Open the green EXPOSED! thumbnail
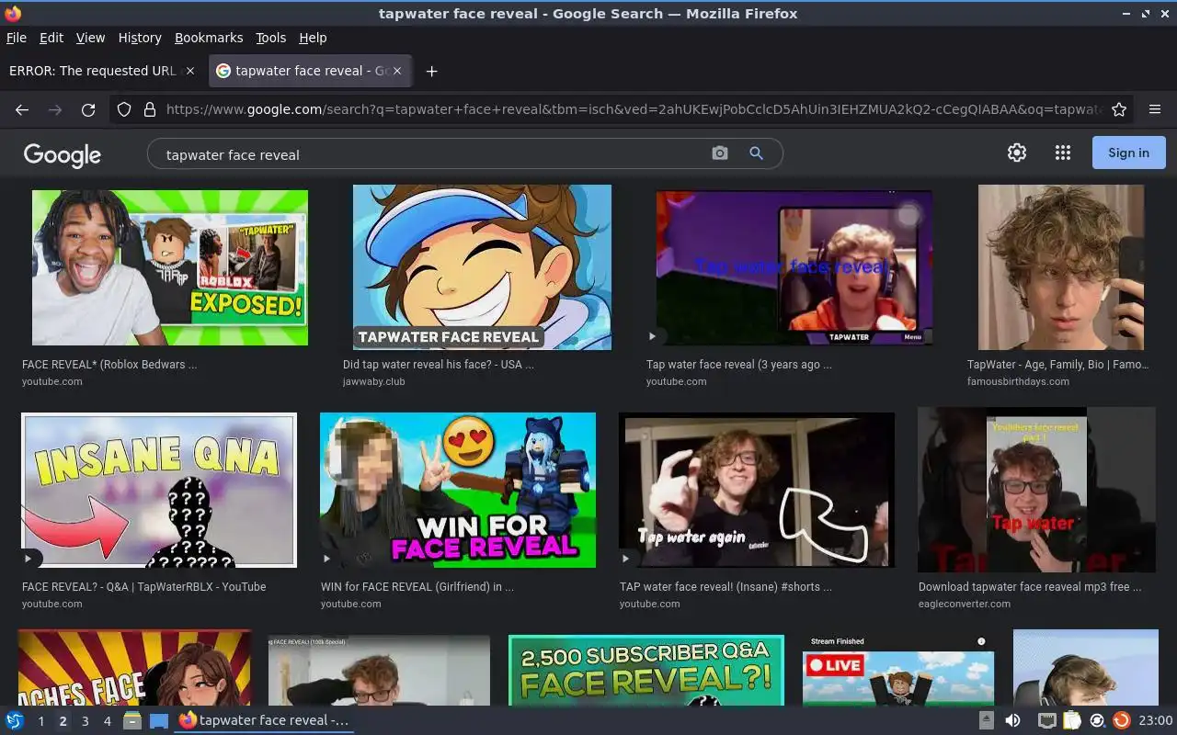 [170, 267]
